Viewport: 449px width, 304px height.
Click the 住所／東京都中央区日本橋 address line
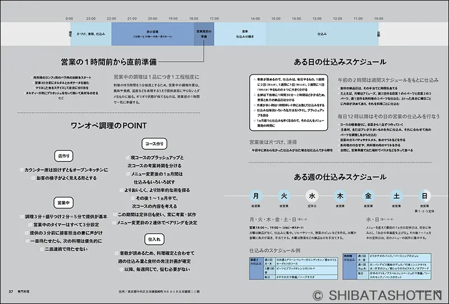click(159, 292)
